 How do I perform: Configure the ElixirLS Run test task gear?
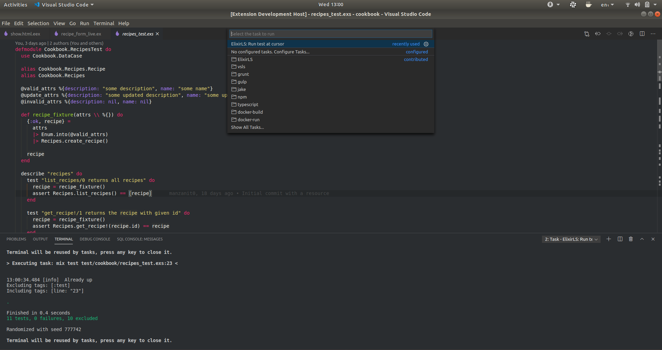pos(426,44)
